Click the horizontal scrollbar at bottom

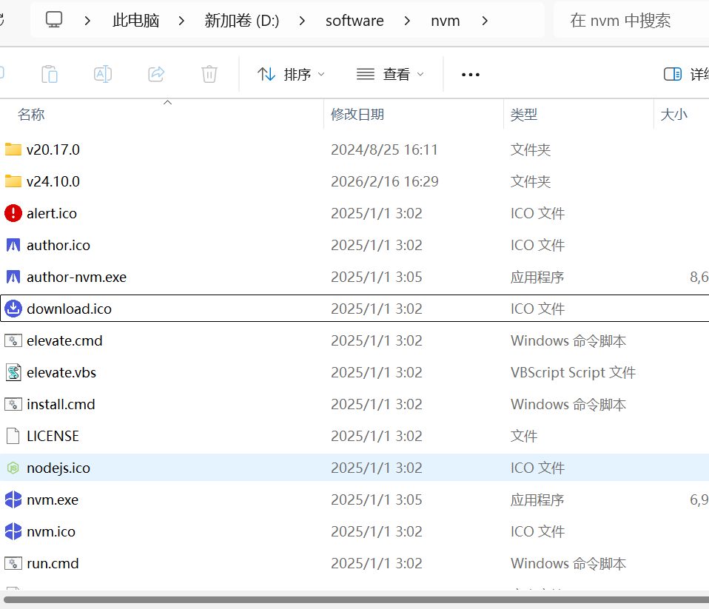click(356, 599)
